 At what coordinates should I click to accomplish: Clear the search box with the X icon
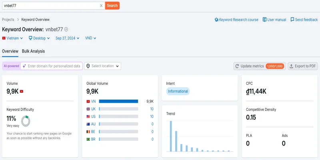point(101,6)
